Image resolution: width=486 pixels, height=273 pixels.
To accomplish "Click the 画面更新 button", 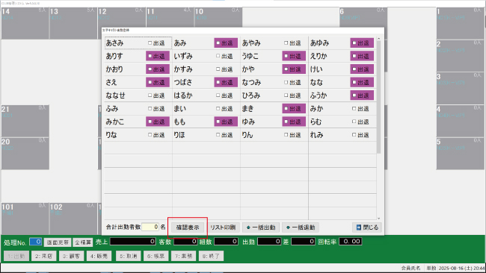I will [58, 242].
